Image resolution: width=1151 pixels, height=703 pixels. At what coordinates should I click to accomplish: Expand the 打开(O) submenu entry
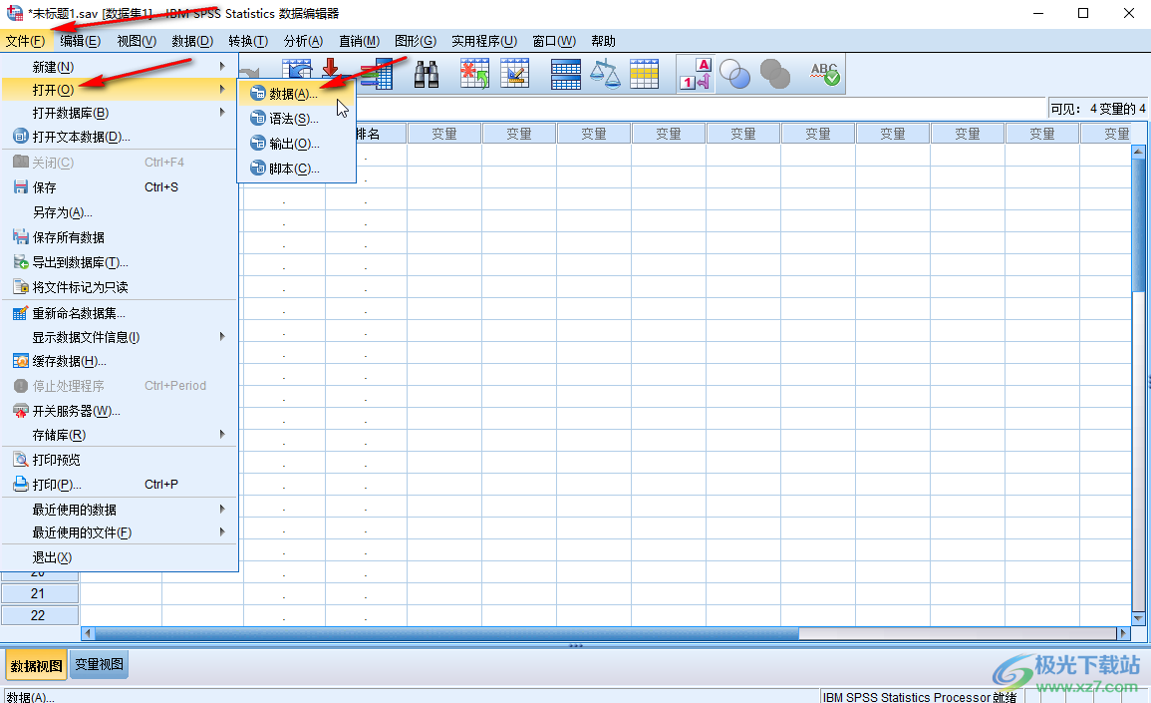pos(120,90)
